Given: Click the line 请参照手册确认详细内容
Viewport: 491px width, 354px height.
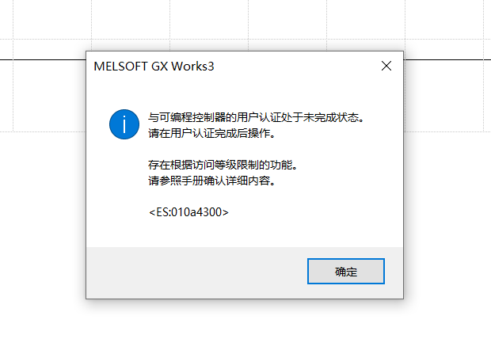Looking at the screenshot, I should pos(211,181).
